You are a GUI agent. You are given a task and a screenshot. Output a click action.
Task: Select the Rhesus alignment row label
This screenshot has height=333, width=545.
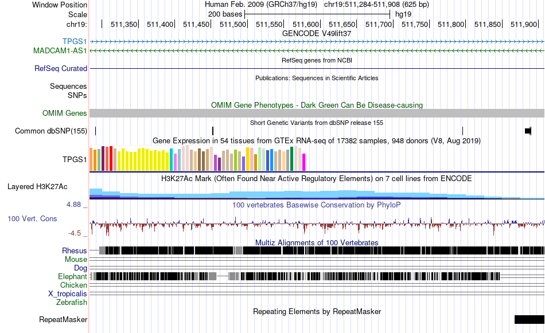tap(75, 250)
